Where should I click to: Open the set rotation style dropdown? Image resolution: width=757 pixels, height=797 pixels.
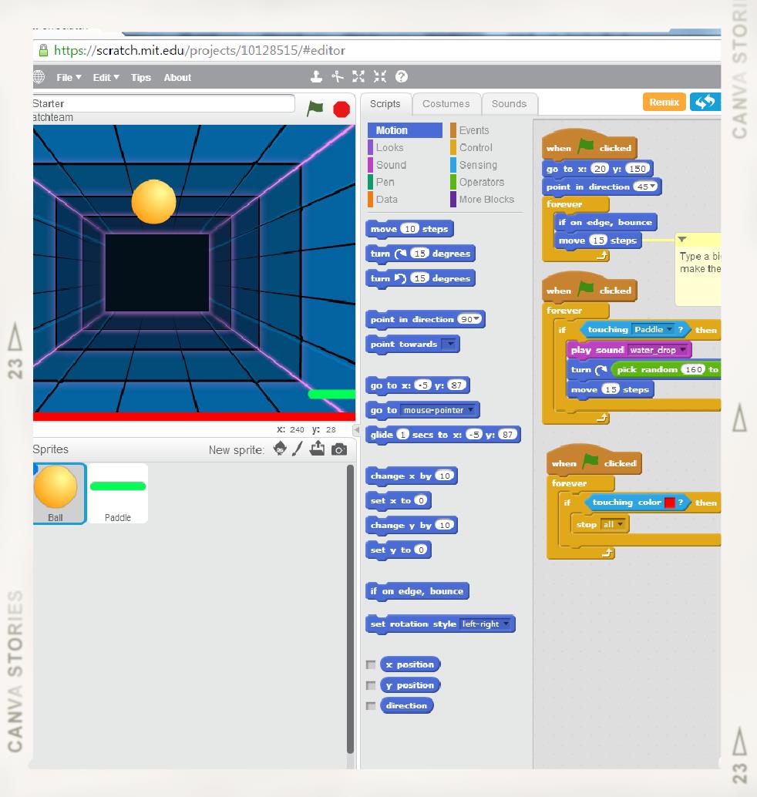[x=505, y=624]
